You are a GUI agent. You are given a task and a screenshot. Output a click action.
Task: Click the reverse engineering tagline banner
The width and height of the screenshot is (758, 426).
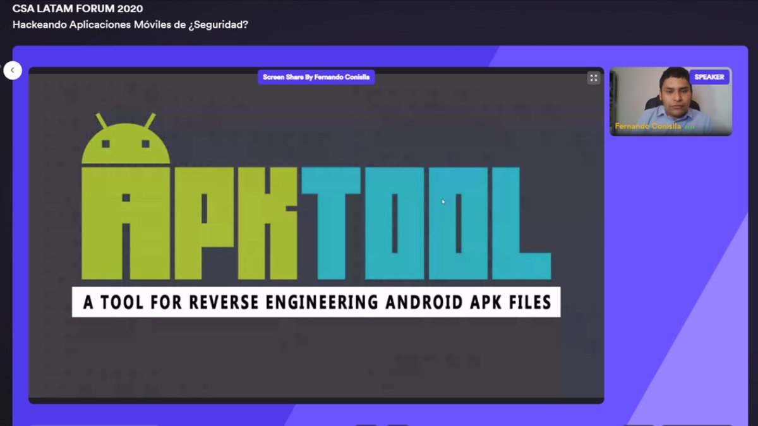coord(316,302)
